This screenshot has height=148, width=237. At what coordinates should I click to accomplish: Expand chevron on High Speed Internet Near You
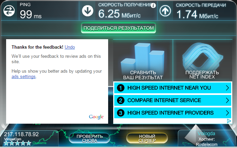point(227,88)
